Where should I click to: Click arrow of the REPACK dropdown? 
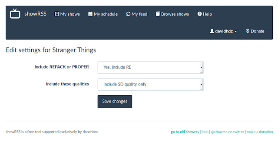tap(201, 67)
